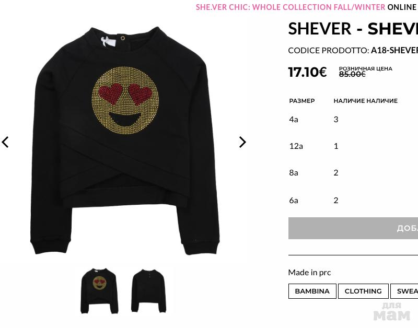Image resolution: width=418 pixels, height=328 pixels.
Task: Select the front view sweater thumbnail
Action: click(99, 291)
